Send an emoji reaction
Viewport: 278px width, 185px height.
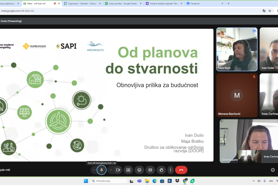pos(139,170)
